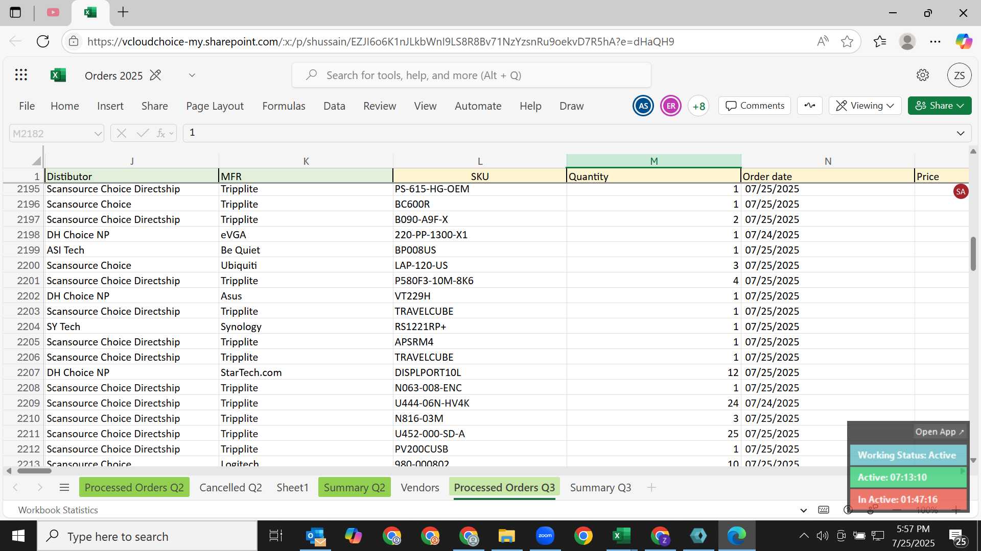Switch to Summary Q2 sheet tab
981x551 pixels.
[x=354, y=487]
